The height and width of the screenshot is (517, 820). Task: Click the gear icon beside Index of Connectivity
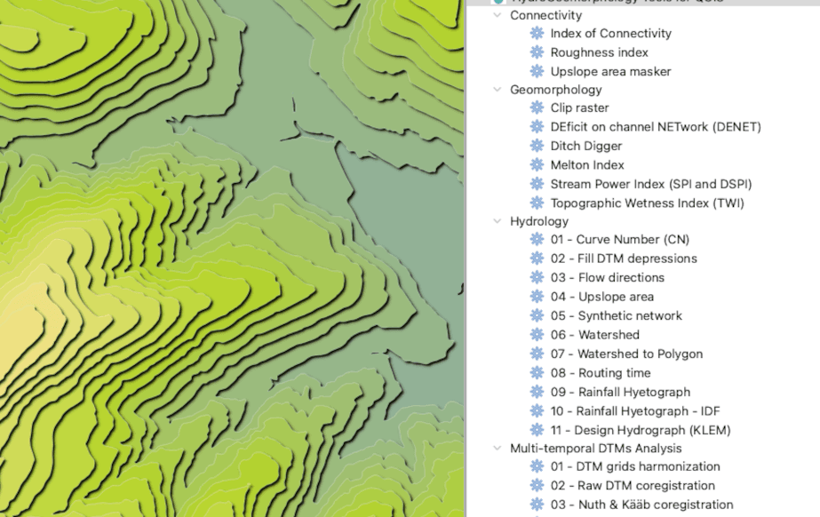(x=537, y=34)
